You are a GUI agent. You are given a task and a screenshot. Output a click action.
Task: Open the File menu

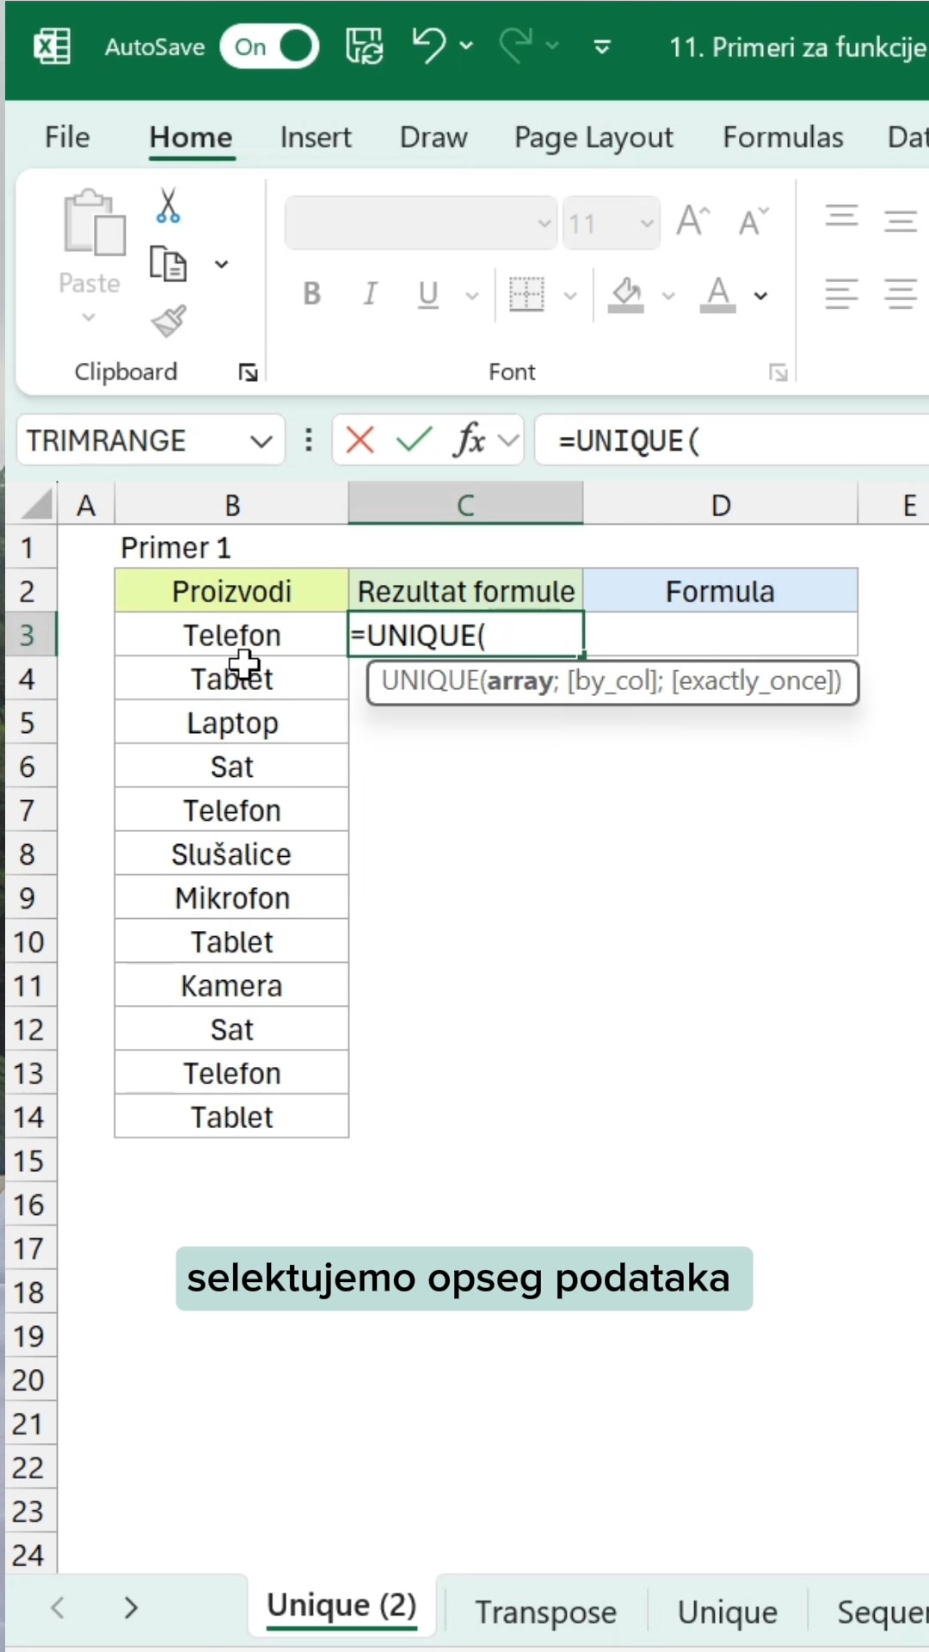click(67, 137)
